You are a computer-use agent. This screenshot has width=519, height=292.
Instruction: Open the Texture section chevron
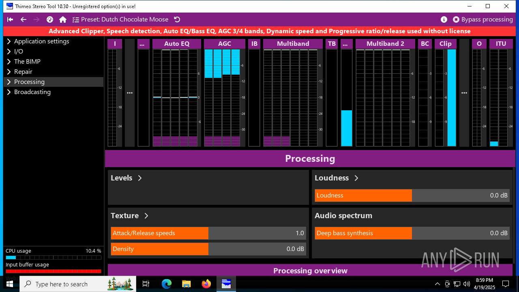click(x=146, y=216)
